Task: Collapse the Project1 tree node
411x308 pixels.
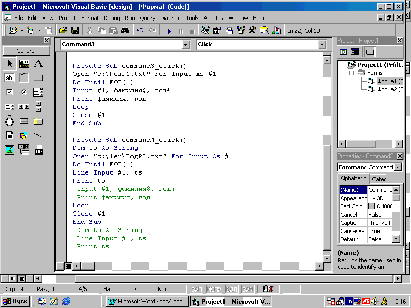Action: (342, 65)
